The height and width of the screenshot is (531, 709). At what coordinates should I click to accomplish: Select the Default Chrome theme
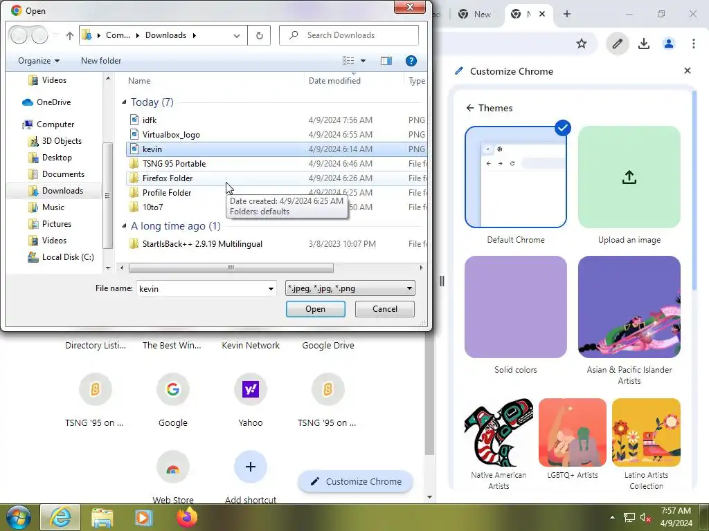click(x=515, y=177)
